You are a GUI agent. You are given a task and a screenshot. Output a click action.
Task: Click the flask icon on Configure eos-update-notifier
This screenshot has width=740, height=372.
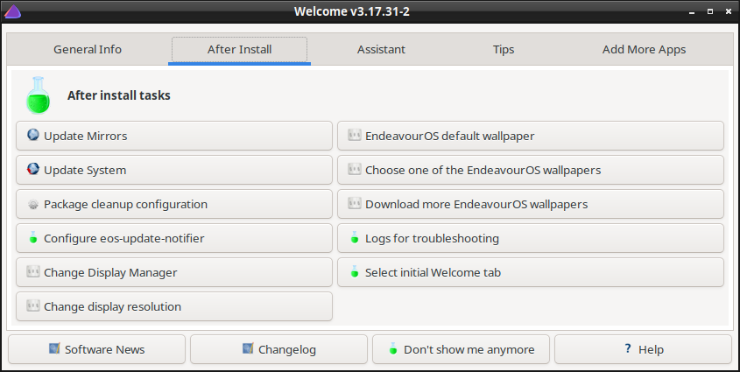point(33,237)
